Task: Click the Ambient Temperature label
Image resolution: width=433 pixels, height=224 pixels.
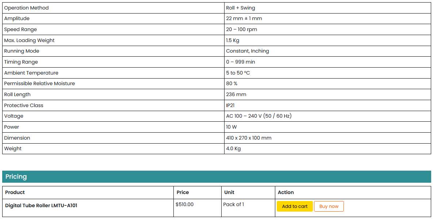Action: click(31, 73)
